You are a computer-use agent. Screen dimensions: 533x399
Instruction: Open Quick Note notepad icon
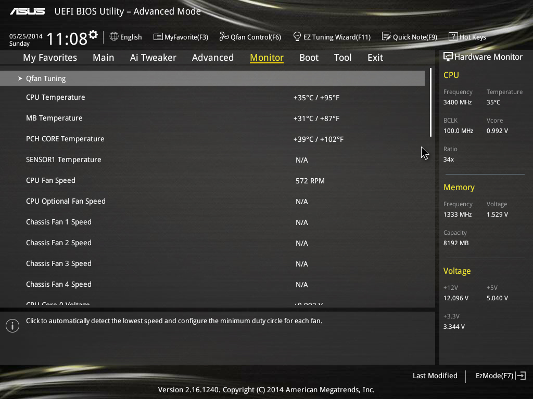(386, 36)
